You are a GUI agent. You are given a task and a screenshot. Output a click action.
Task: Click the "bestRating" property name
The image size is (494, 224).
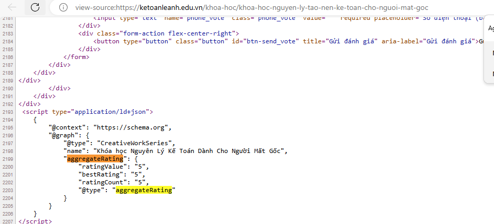tap(101, 174)
